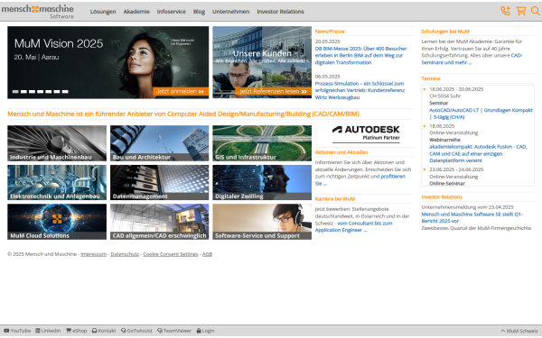Click Jetzt Referenzen lesen button
Screen dimensions: 542x338
(x=273, y=91)
